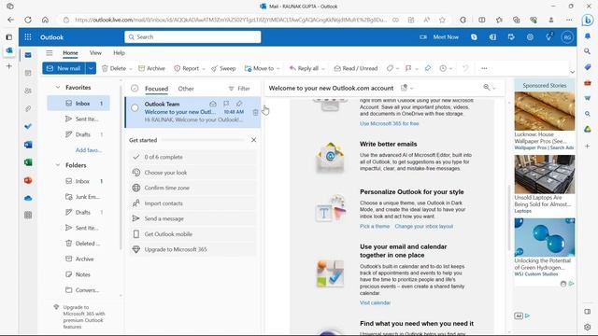Image resolution: width=598 pixels, height=336 pixels.
Task: Expand the Report dropdown arrow
Action: tap(204, 68)
